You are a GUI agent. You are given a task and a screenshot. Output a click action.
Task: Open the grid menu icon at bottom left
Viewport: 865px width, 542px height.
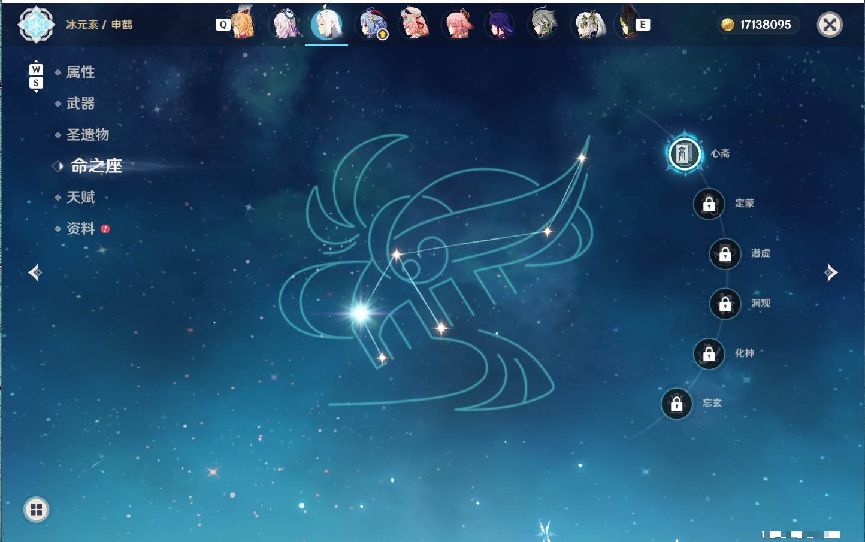point(36,510)
